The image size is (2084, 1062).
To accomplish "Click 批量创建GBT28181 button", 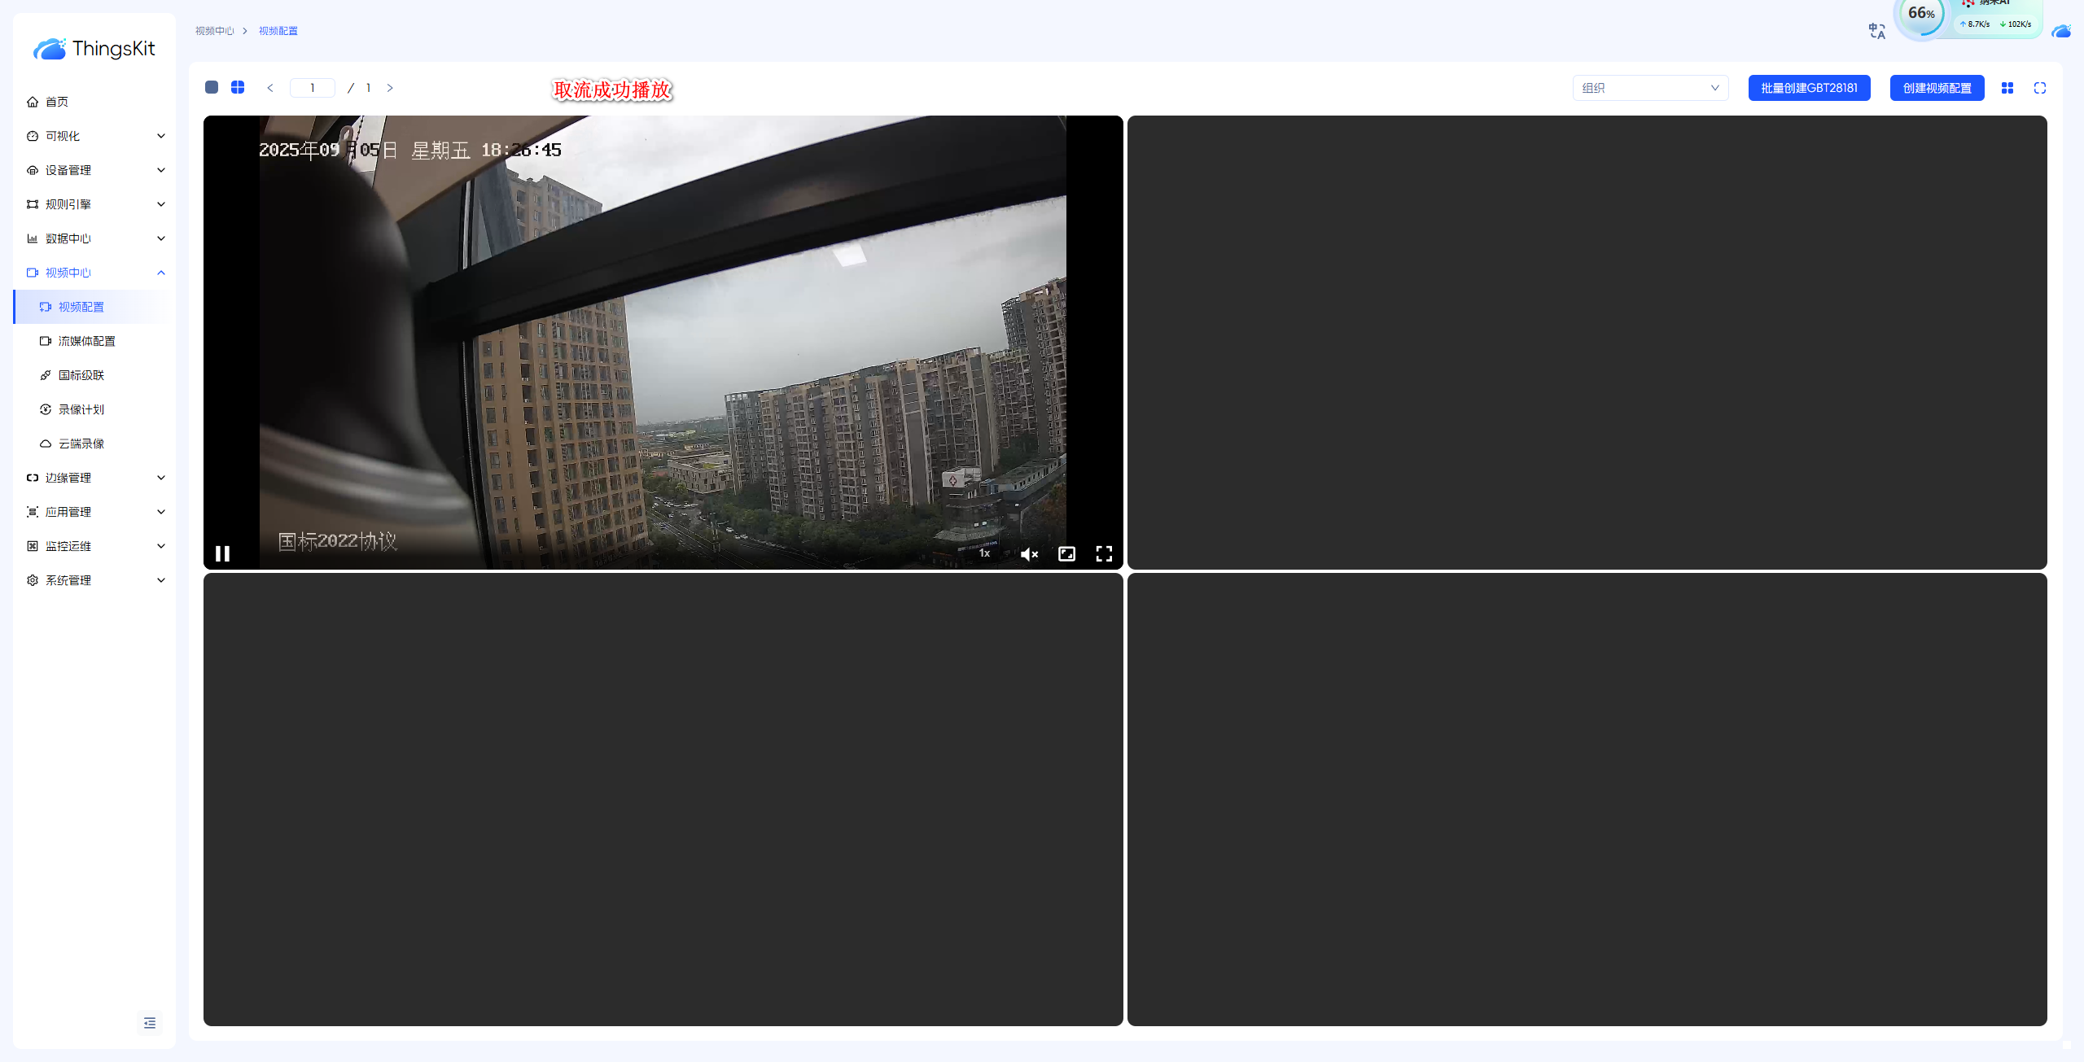I will pyautogui.click(x=1809, y=88).
